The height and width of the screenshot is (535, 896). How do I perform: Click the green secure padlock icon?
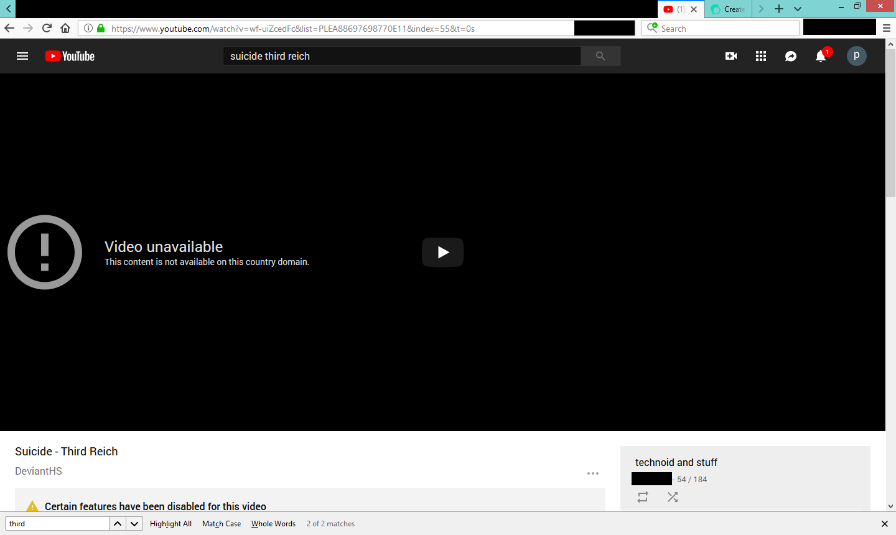(101, 28)
